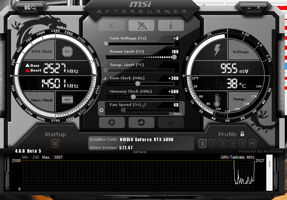Viewport: 287px width, 200px height.
Task: Click the Max. : 3097 graph label
Action: tap(52, 157)
